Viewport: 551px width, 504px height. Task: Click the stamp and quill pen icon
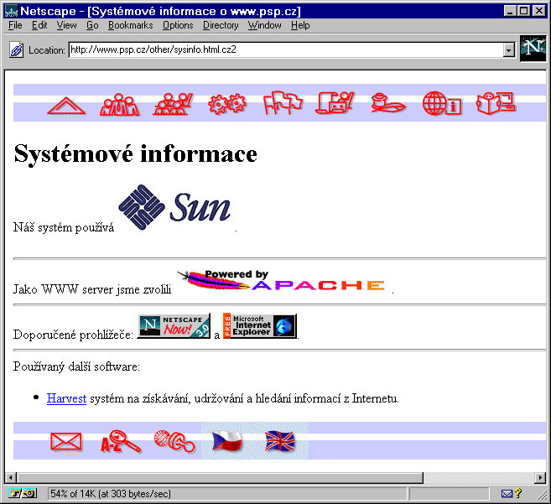click(x=388, y=103)
